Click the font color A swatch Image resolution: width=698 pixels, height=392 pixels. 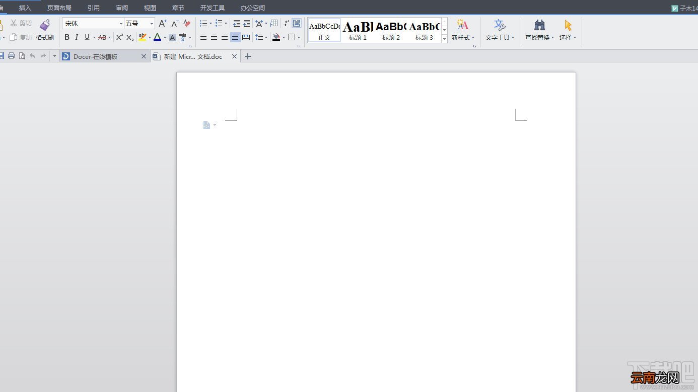coord(157,37)
